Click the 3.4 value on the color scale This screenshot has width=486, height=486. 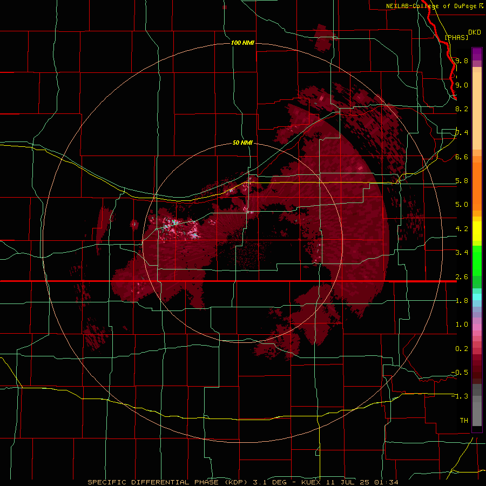click(462, 253)
